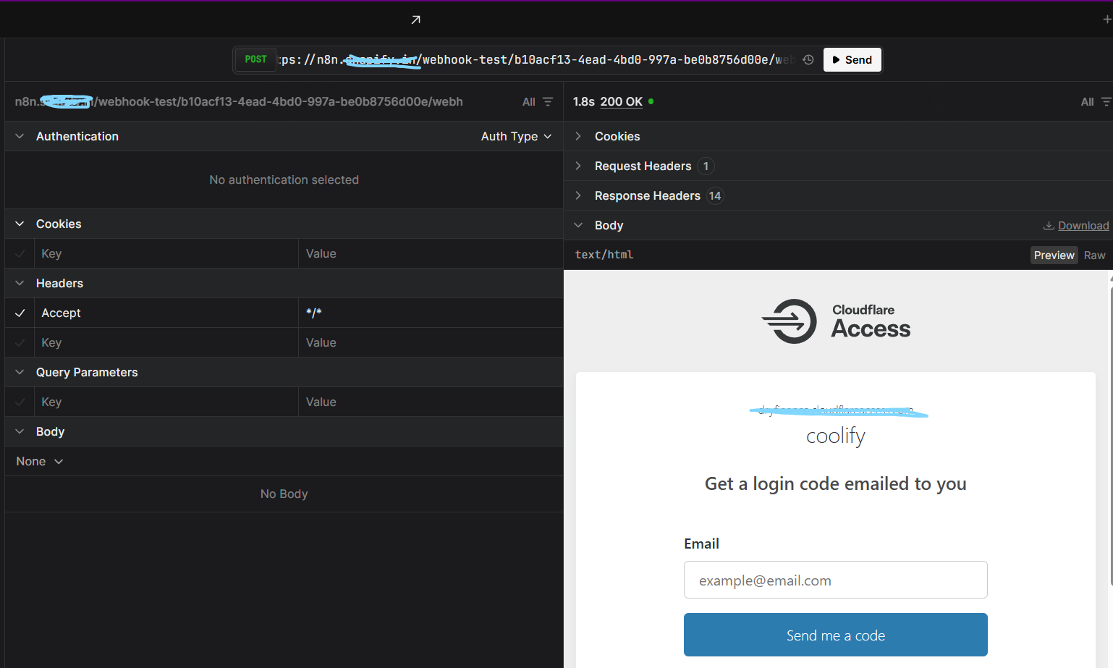Click the */* header value cell
1113x668 pixels.
click(x=431, y=313)
